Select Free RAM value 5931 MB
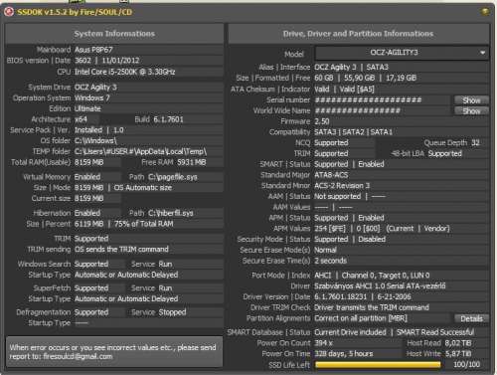 192,162
